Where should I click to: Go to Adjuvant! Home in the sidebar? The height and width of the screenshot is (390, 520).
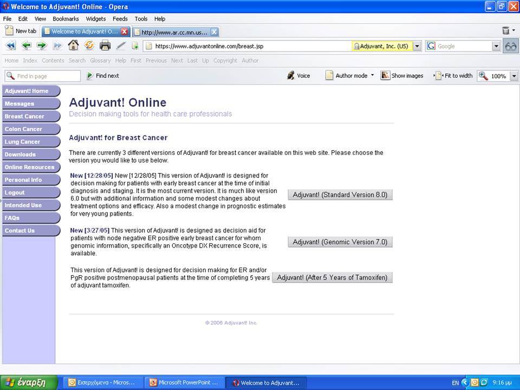point(31,91)
